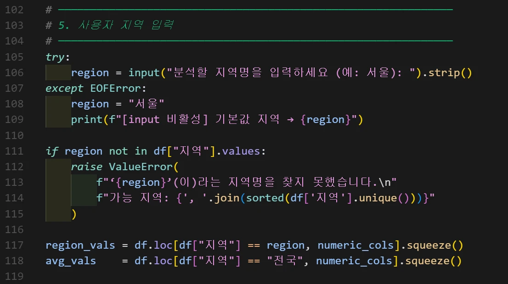
Task: Click line number 102 in the gutter
Action: tap(14, 10)
